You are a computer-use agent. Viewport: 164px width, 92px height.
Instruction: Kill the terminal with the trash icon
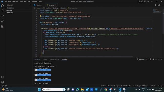coord(153,59)
